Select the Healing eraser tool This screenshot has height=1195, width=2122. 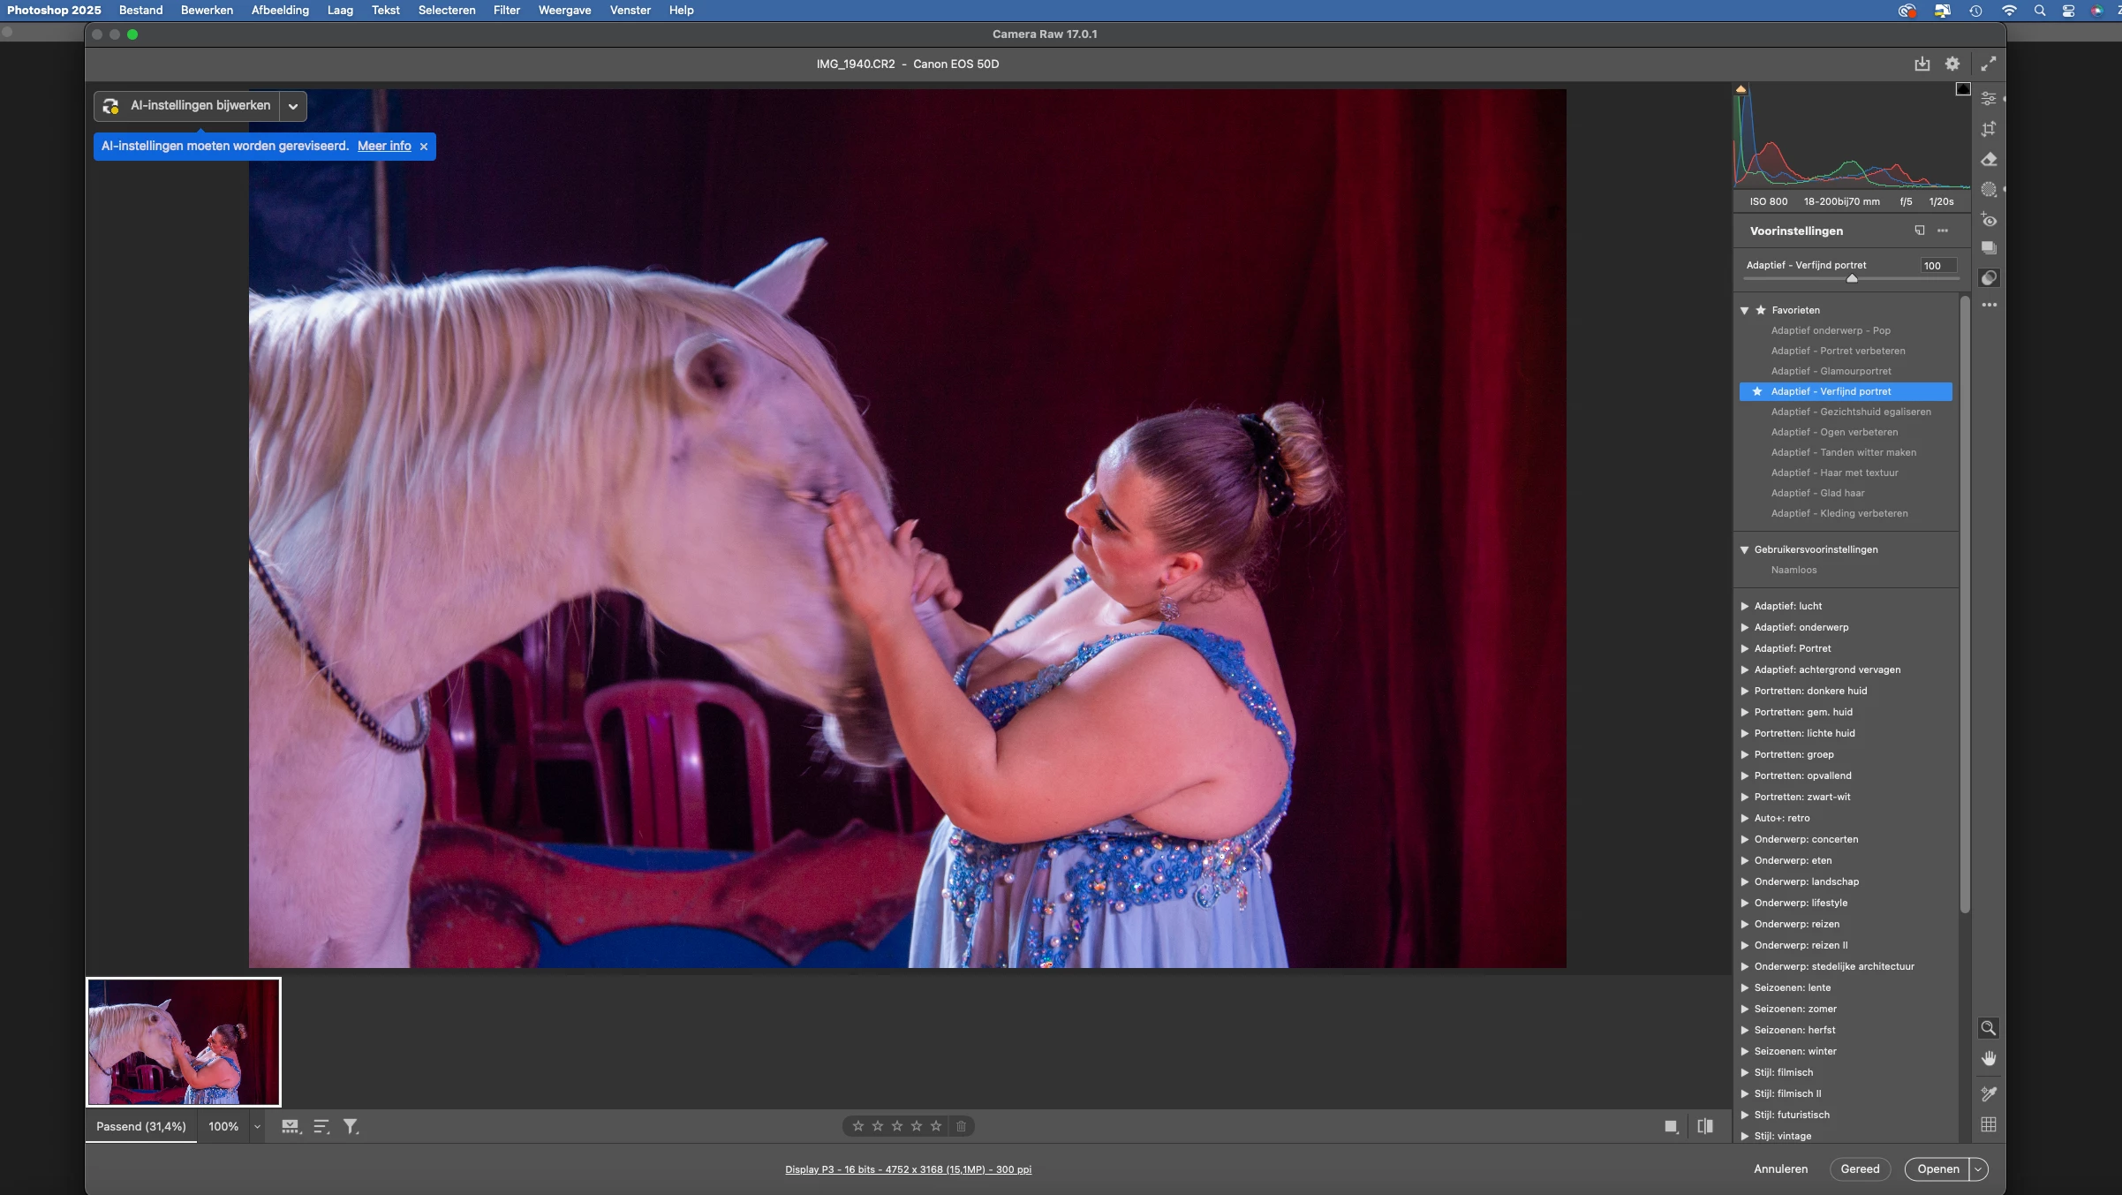click(x=1989, y=160)
